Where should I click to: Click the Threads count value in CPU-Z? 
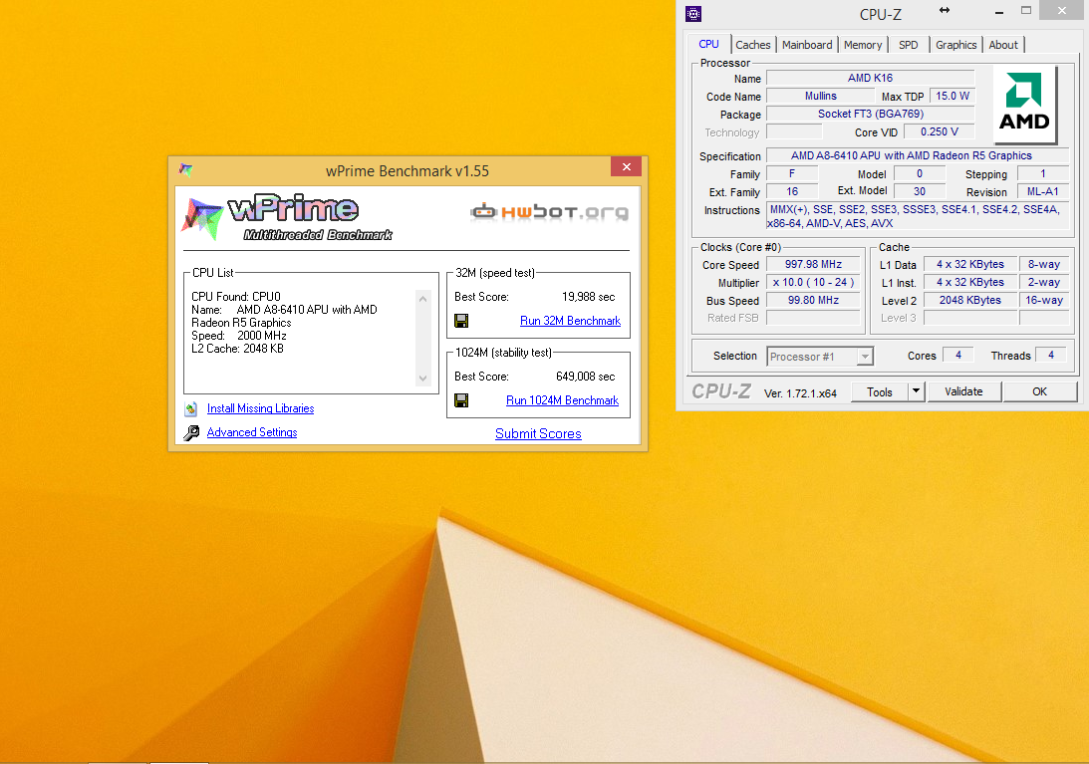(1051, 356)
